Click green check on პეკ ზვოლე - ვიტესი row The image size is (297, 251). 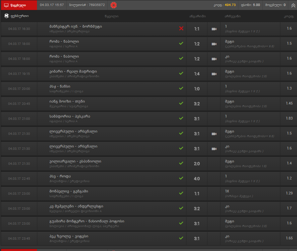pyautogui.click(x=181, y=238)
